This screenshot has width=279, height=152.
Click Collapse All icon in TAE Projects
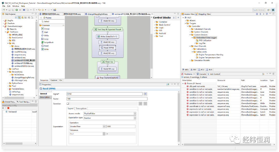(x=16, y=18)
